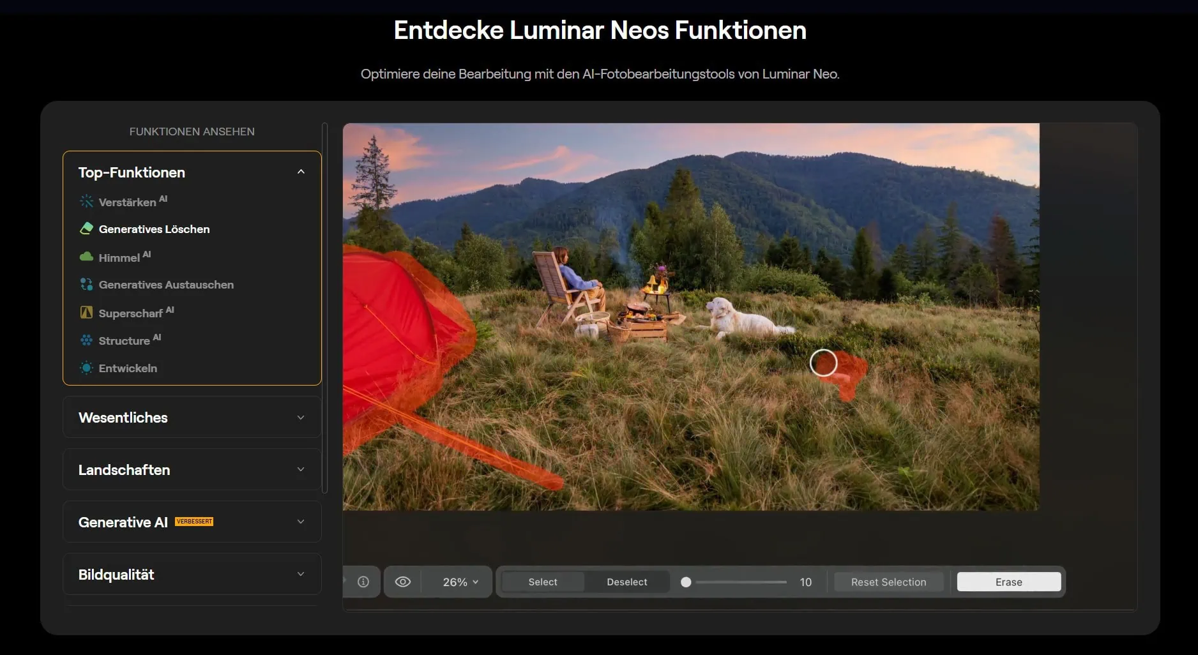Click the sidebar vertical scrollbar
The image size is (1198, 655).
click(324, 308)
